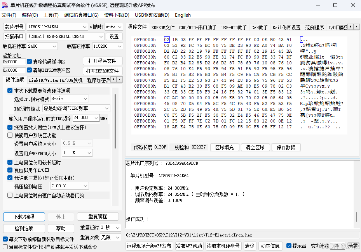Toggle 清除EEPROM缓冲区 checkbox
This screenshot has width=361, height=252.
coord(29,70)
